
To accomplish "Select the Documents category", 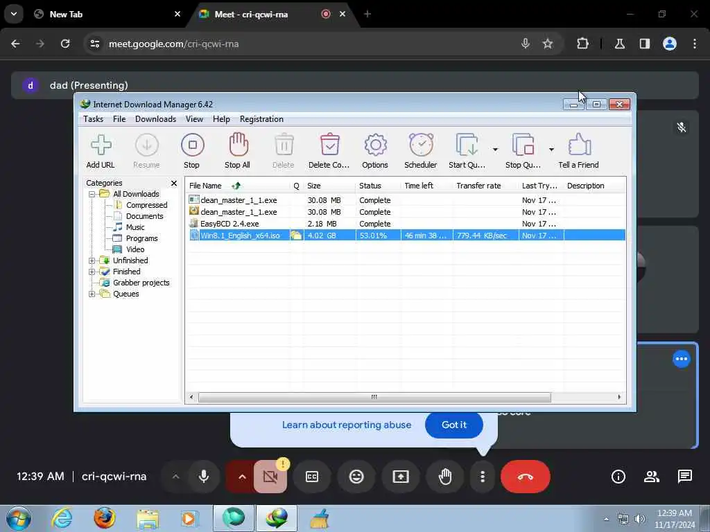I will click(x=144, y=216).
